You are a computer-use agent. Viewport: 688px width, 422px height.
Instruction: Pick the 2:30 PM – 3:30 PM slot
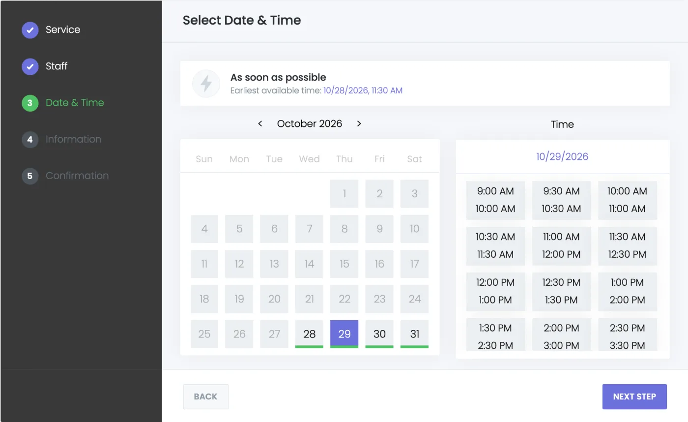click(x=627, y=335)
